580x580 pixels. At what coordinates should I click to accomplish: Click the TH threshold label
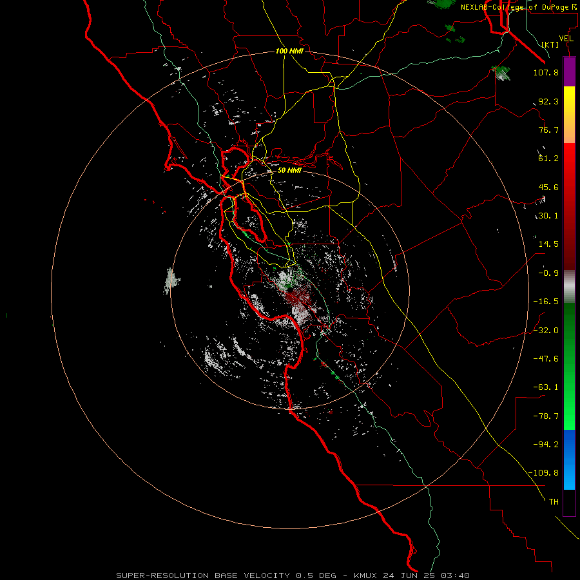pos(554,502)
